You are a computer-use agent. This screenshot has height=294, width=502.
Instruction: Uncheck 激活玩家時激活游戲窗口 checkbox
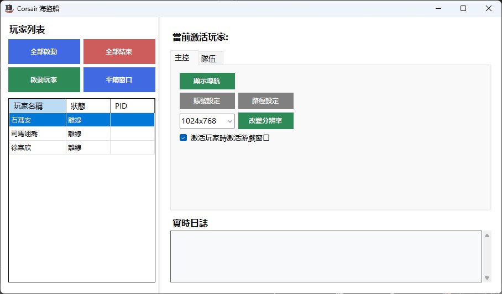pyautogui.click(x=184, y=138)
